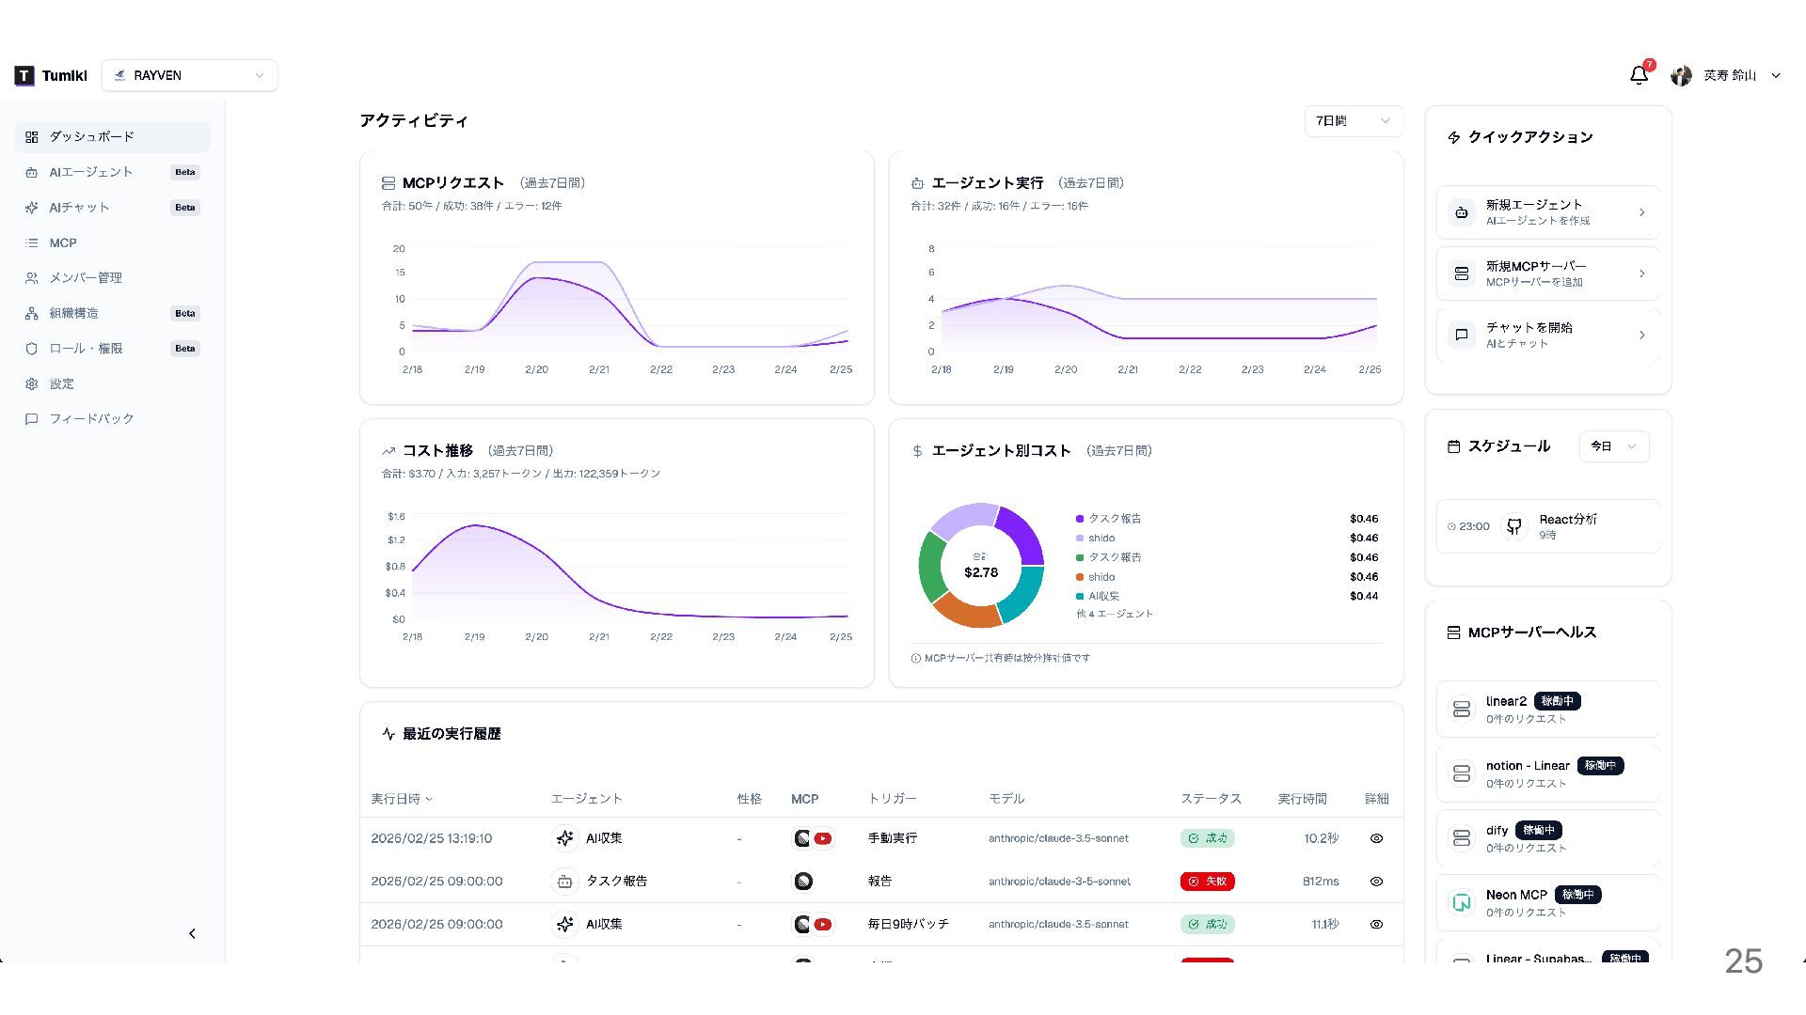Open the RAYVEN workspace dropdown
1806x1015 pixels.
tap(190, 75)
